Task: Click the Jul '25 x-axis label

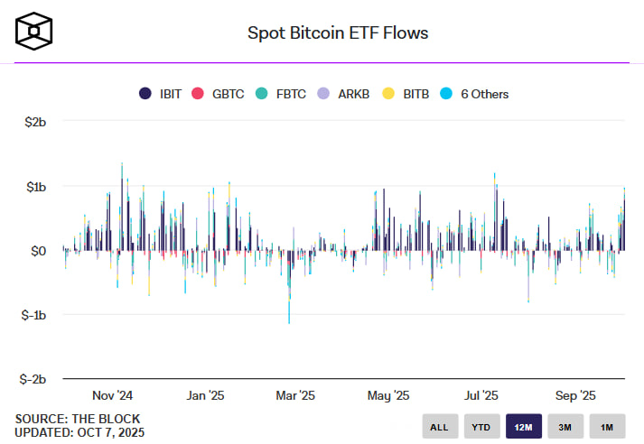Action: coord(481,395)
